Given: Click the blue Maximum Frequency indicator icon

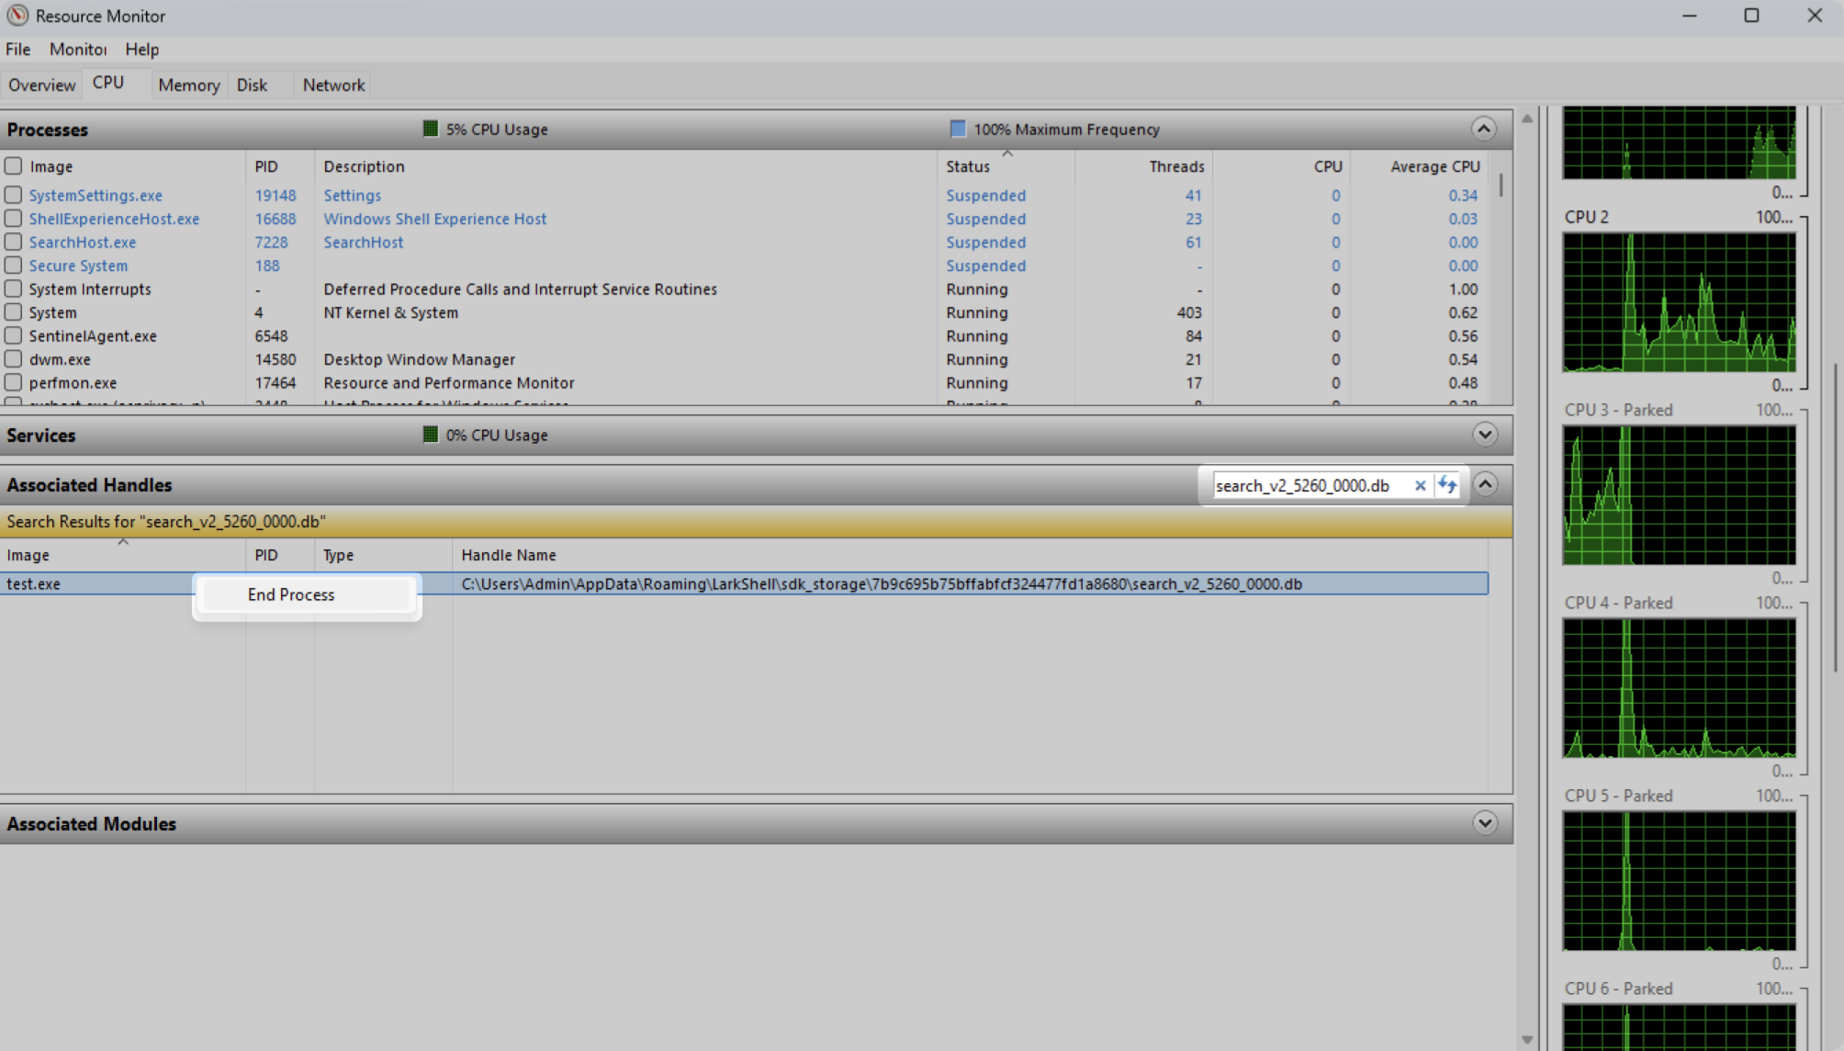Looking at the screenshot, I should [959, 129].
